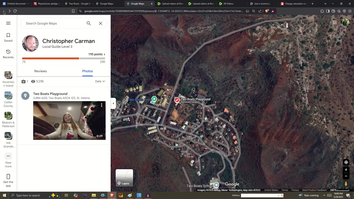Open the Google account avatar
This screenshot has width=354, height=199.
[346, 22]
